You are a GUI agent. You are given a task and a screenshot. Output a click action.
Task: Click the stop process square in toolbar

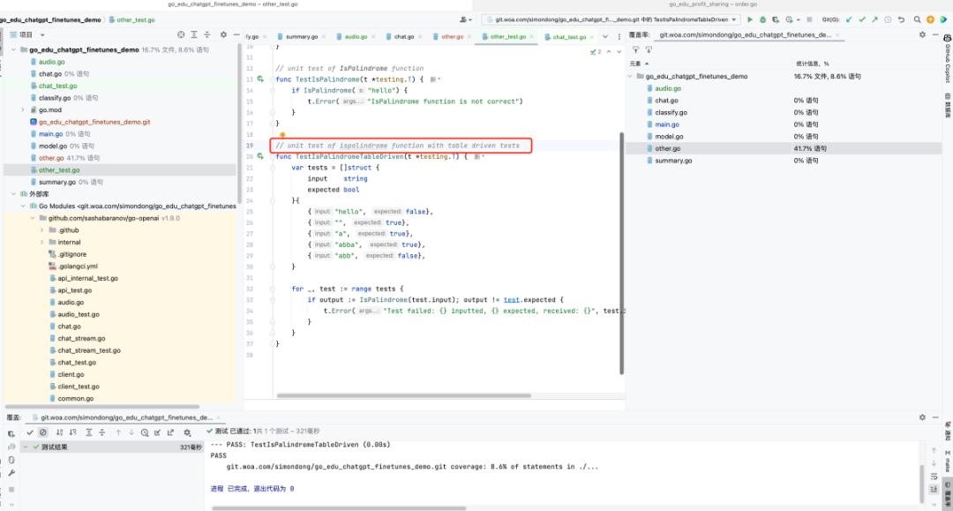pyautogui.click(x=809, y=19)
